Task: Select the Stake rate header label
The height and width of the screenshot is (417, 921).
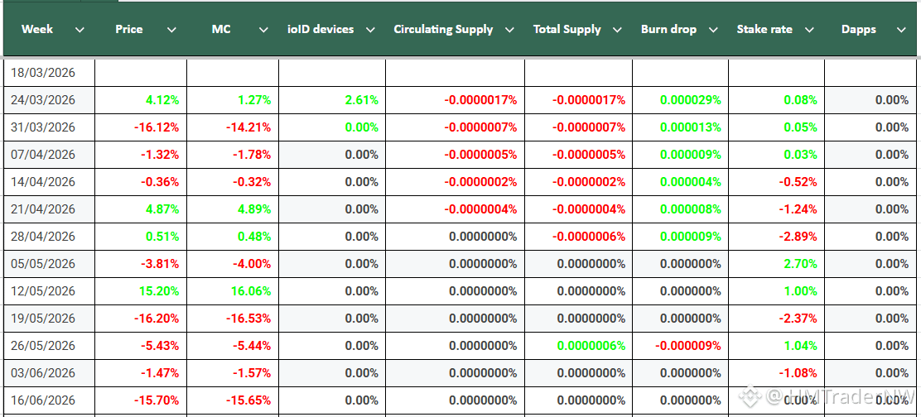Action: (x=764, y=29)
